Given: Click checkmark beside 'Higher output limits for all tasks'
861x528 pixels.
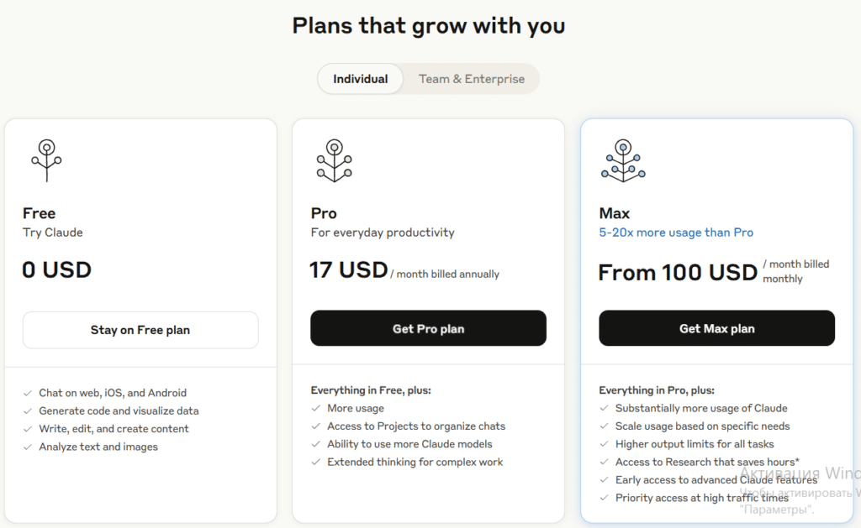Looking at the screenshot, I should 604,444.
